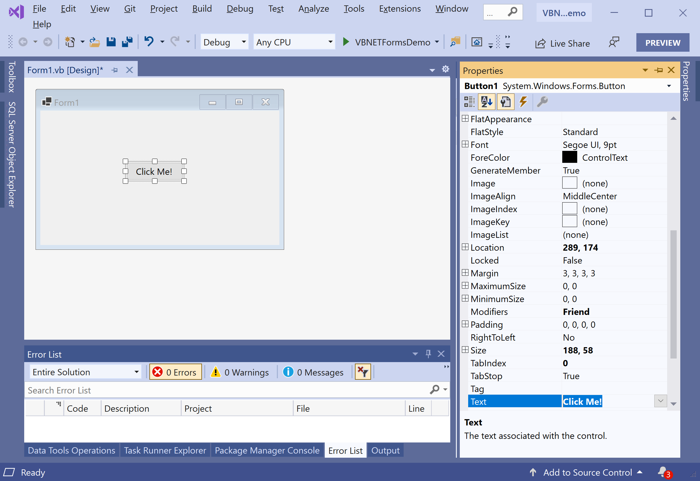The width and height of the screenshot is (700, 481).
Task: Open the Debug configuration dropdown
Action: coord(224,42)
